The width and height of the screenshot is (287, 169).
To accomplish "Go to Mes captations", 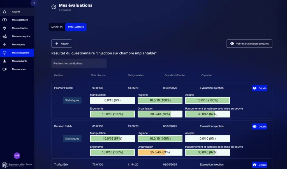I will [x=20, y=20].
